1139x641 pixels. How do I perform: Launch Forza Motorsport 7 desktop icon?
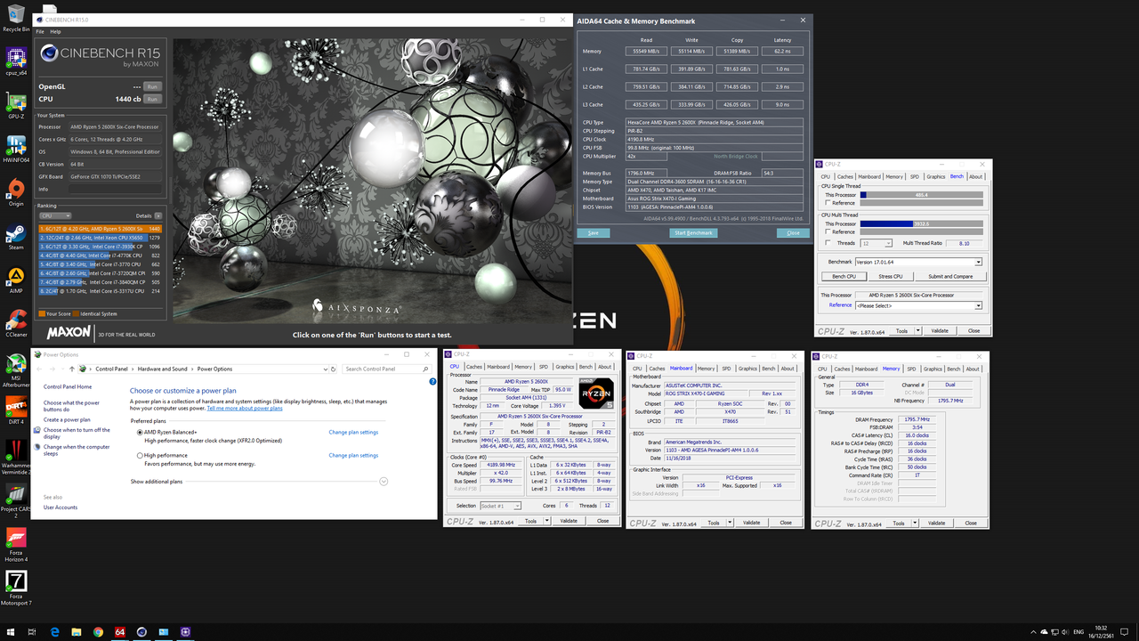click(16, 588)
